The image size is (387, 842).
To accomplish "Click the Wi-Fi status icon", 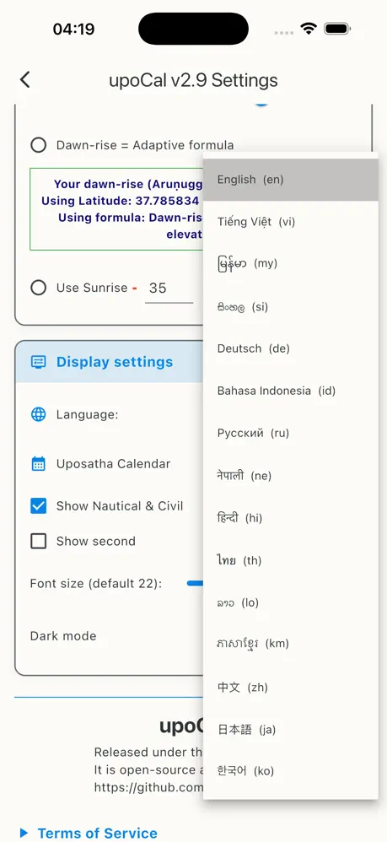I will point(309,29).
